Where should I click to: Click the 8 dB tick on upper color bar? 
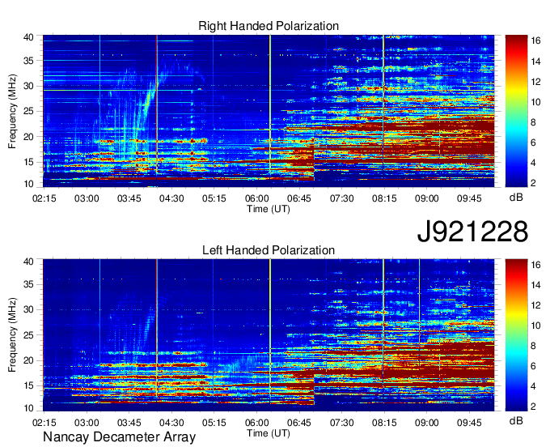click(x=533, y=122)
